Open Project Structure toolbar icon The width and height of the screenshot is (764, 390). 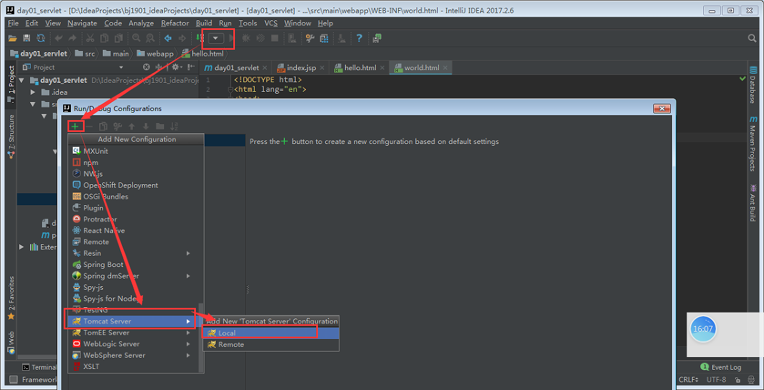click(325, 38)
